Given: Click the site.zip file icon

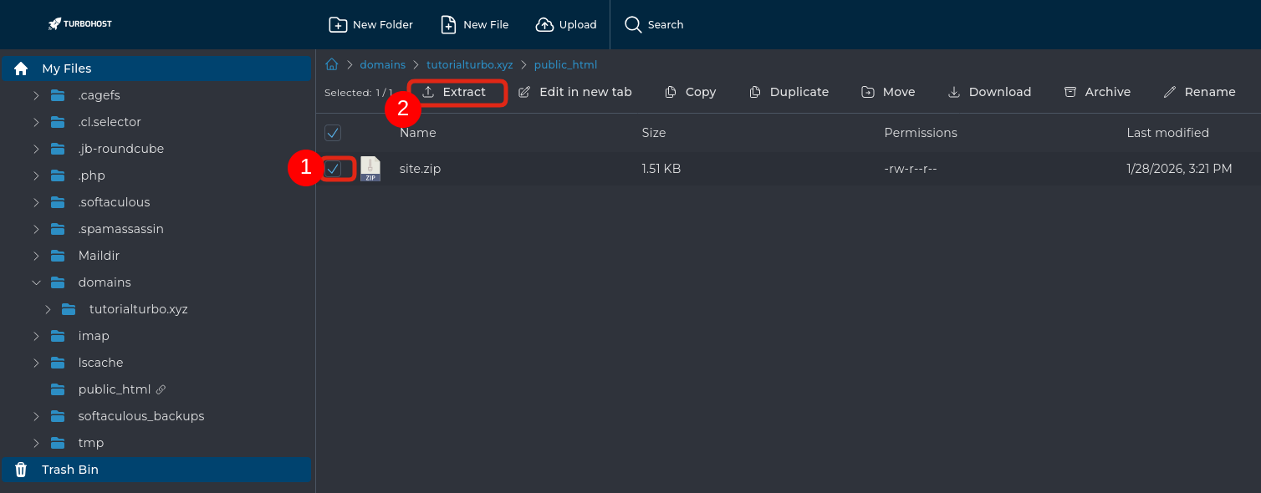Looking at the screenshot, I should point(370,169).
